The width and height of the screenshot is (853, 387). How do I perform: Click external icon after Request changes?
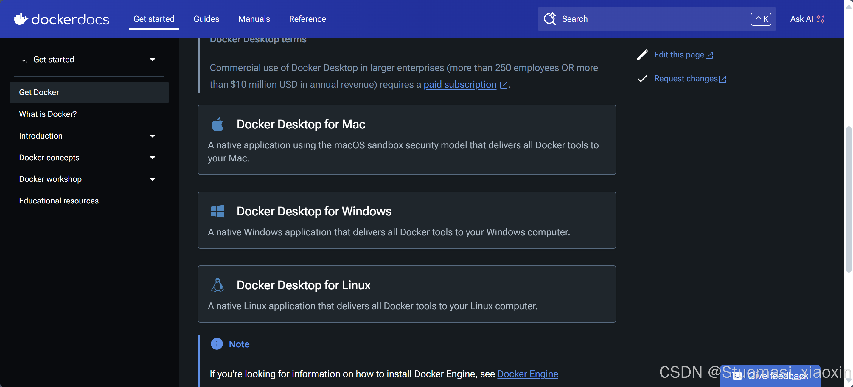pyautogui.click(x=722, y=79)
